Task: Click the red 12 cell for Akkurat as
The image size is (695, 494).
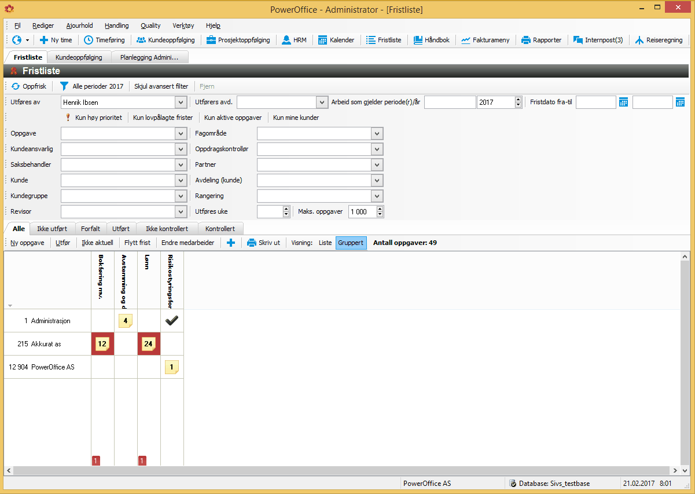Action: click(102, 344)
